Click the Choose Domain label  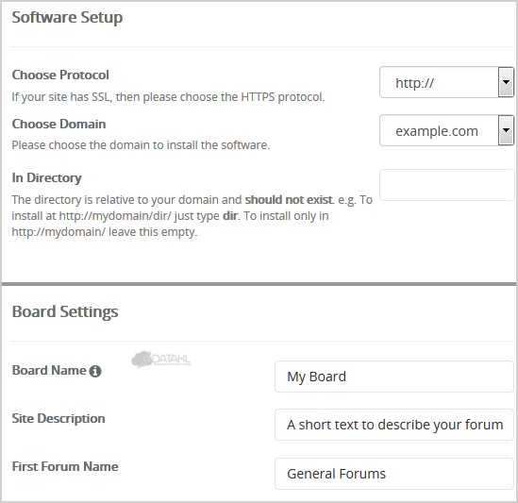(x=58, y=124)
